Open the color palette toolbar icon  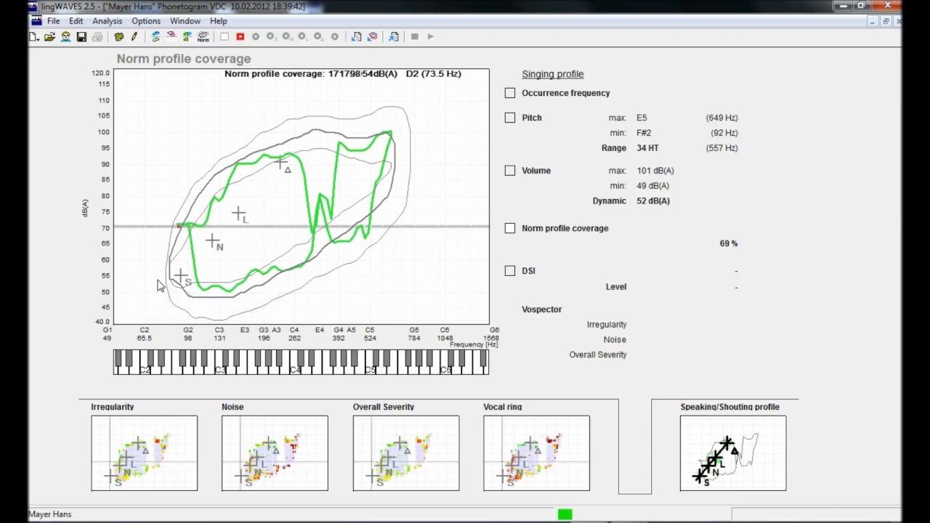click(x=119, y=36)
